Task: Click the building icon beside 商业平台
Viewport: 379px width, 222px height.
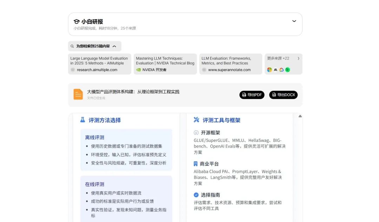Action: click(x=196, y=164)
